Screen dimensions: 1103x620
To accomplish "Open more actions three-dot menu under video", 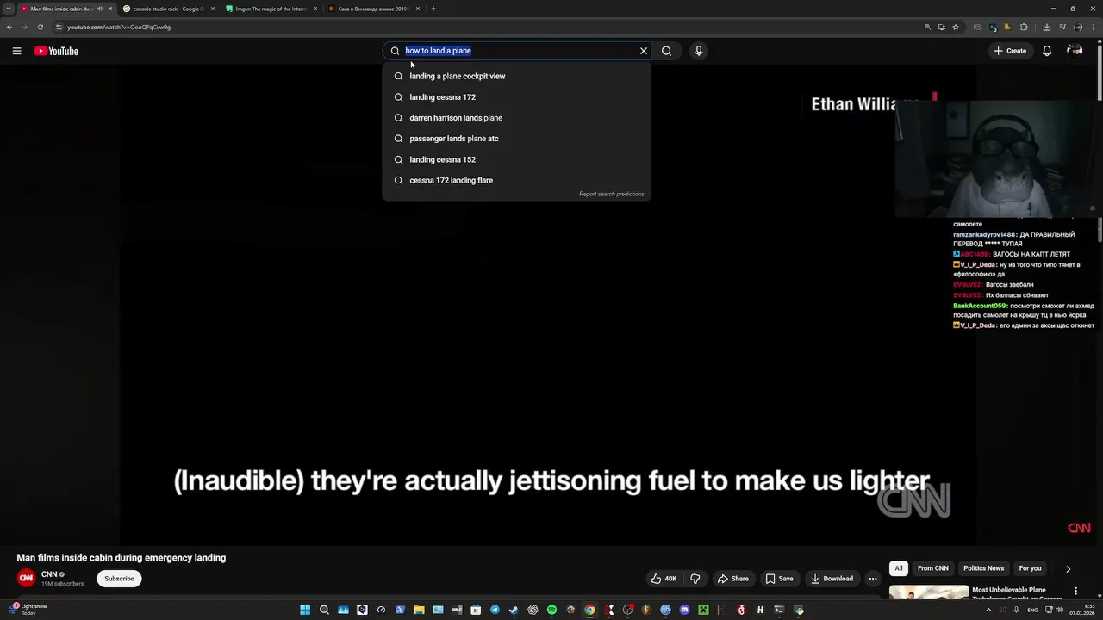I will pos(873,579).
